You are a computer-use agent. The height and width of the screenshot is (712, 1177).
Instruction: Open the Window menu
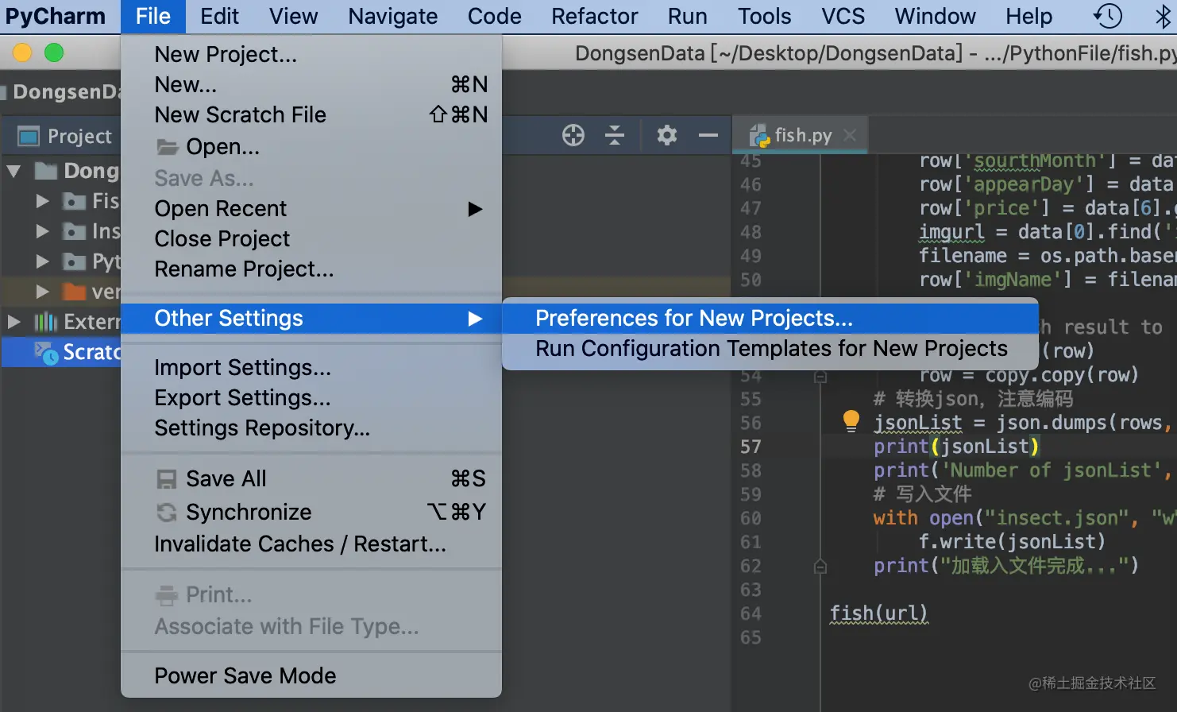click(936, 17)
